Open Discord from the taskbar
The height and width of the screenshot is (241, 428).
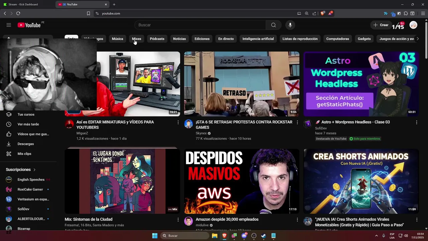tap(244, 236)
